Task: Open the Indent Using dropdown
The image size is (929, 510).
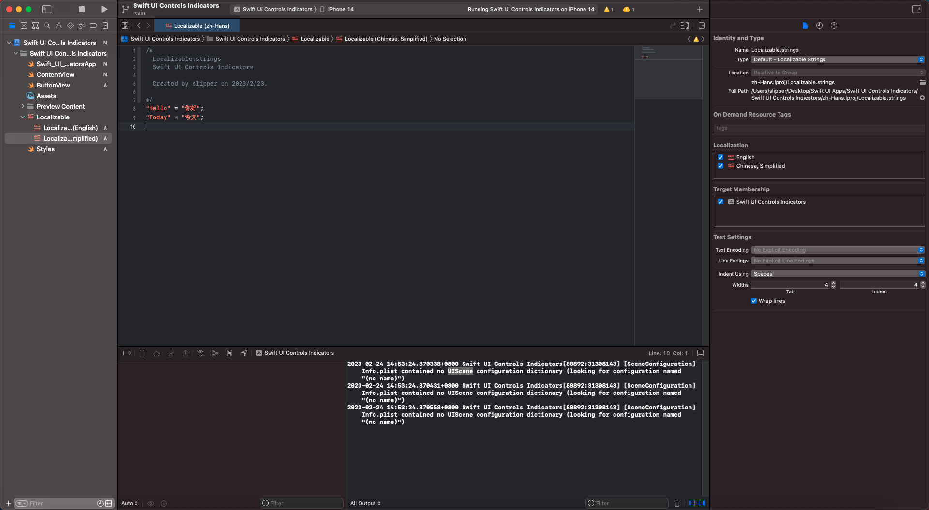Action: point(838,274)
